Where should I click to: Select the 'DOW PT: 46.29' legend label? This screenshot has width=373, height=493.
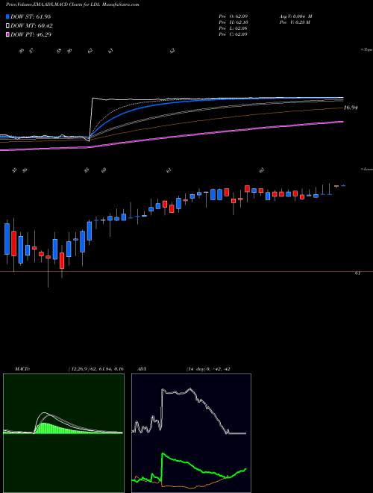point(31,34)
